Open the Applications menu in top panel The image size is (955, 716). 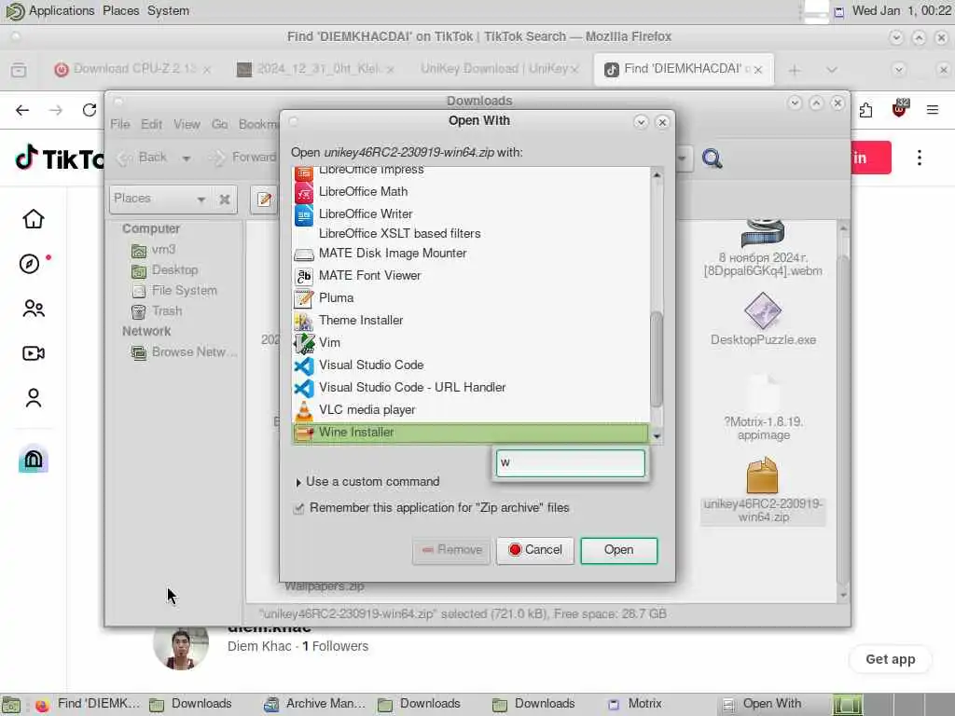[62, 11]
